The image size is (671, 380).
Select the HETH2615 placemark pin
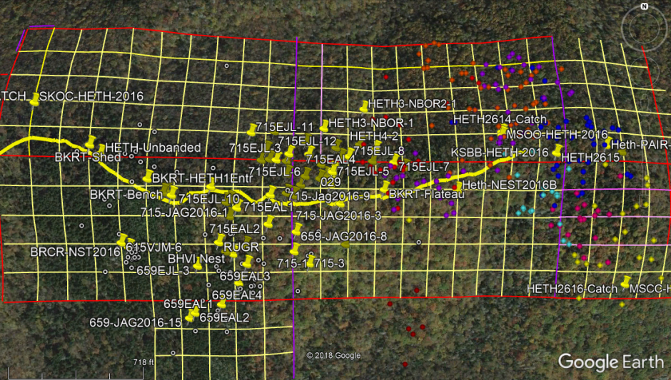coord(557,150)
